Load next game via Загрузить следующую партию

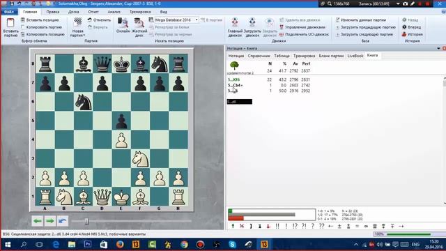tap(364, 34)
